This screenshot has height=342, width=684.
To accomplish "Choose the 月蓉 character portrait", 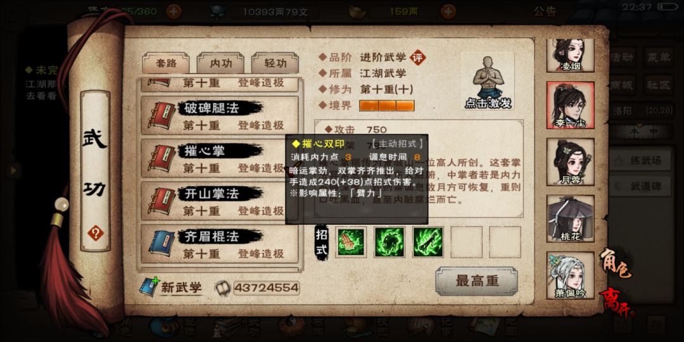I will [570, 162].
